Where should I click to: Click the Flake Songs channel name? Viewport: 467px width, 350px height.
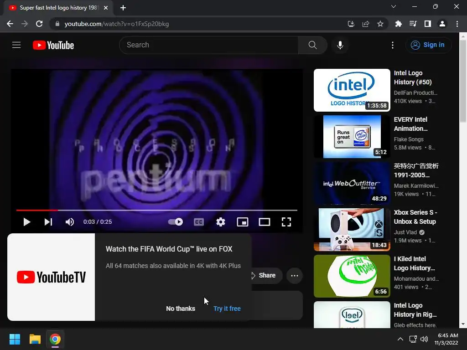pos(409,139)
